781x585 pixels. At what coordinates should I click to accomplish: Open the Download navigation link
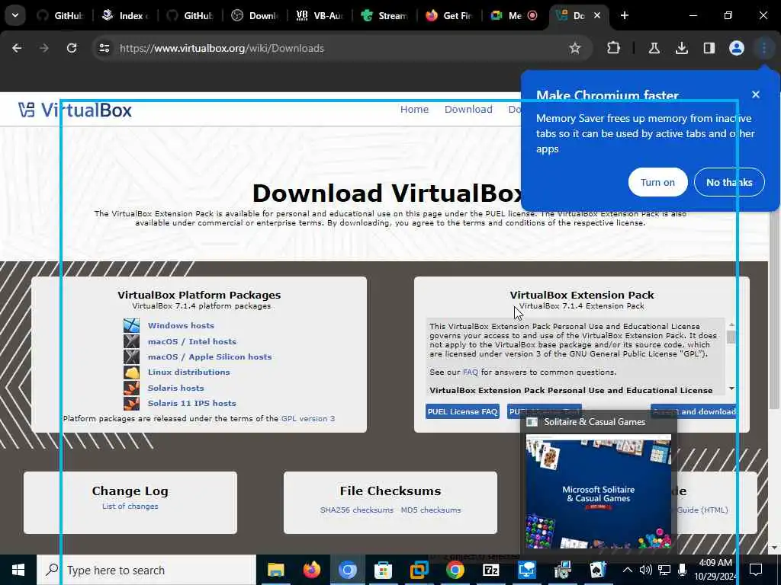pos(468,110)
